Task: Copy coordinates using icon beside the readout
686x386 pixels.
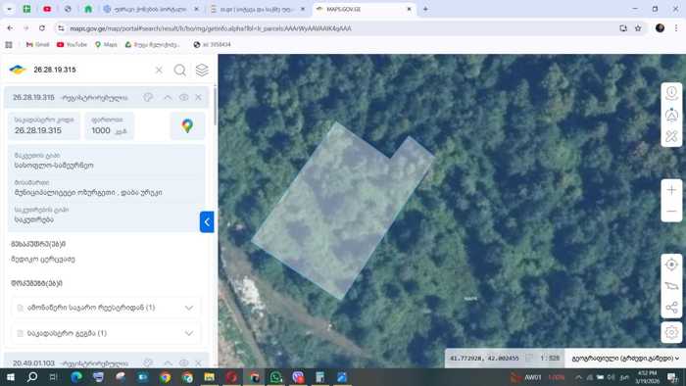Action: click(529, 358)
